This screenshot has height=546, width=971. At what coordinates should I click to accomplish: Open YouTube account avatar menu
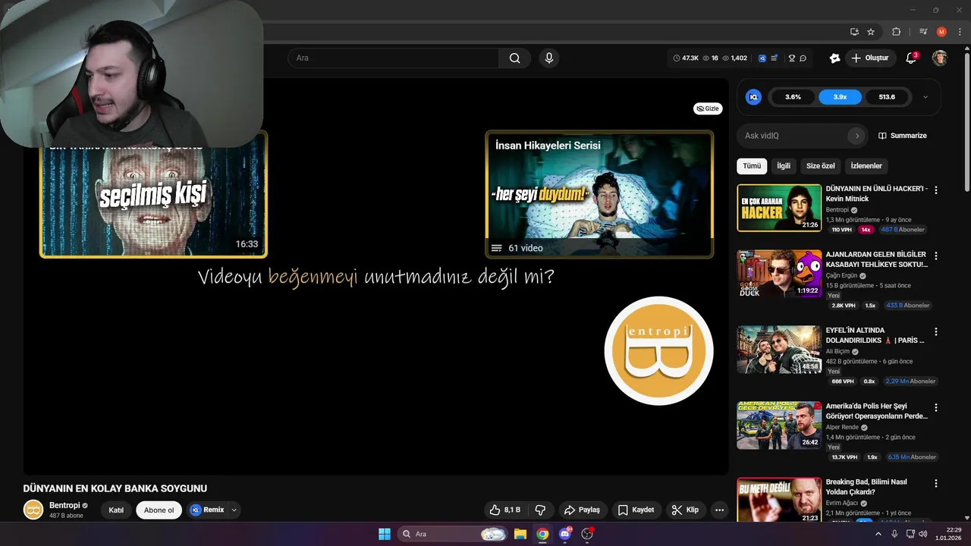pyautogui.click(x=940, y=58)
